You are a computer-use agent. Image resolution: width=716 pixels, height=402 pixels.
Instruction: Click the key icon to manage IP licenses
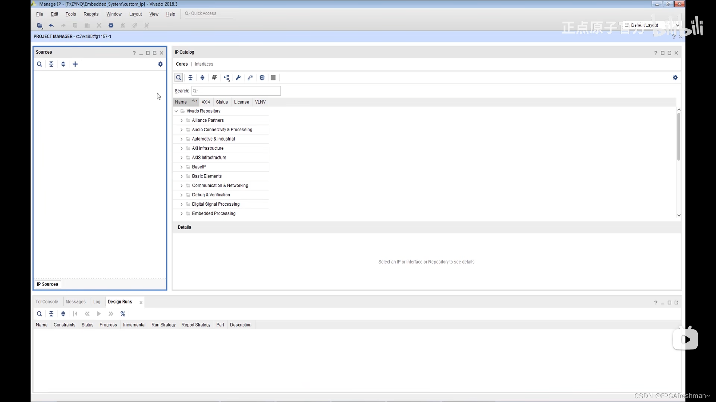tap(250, 77)
